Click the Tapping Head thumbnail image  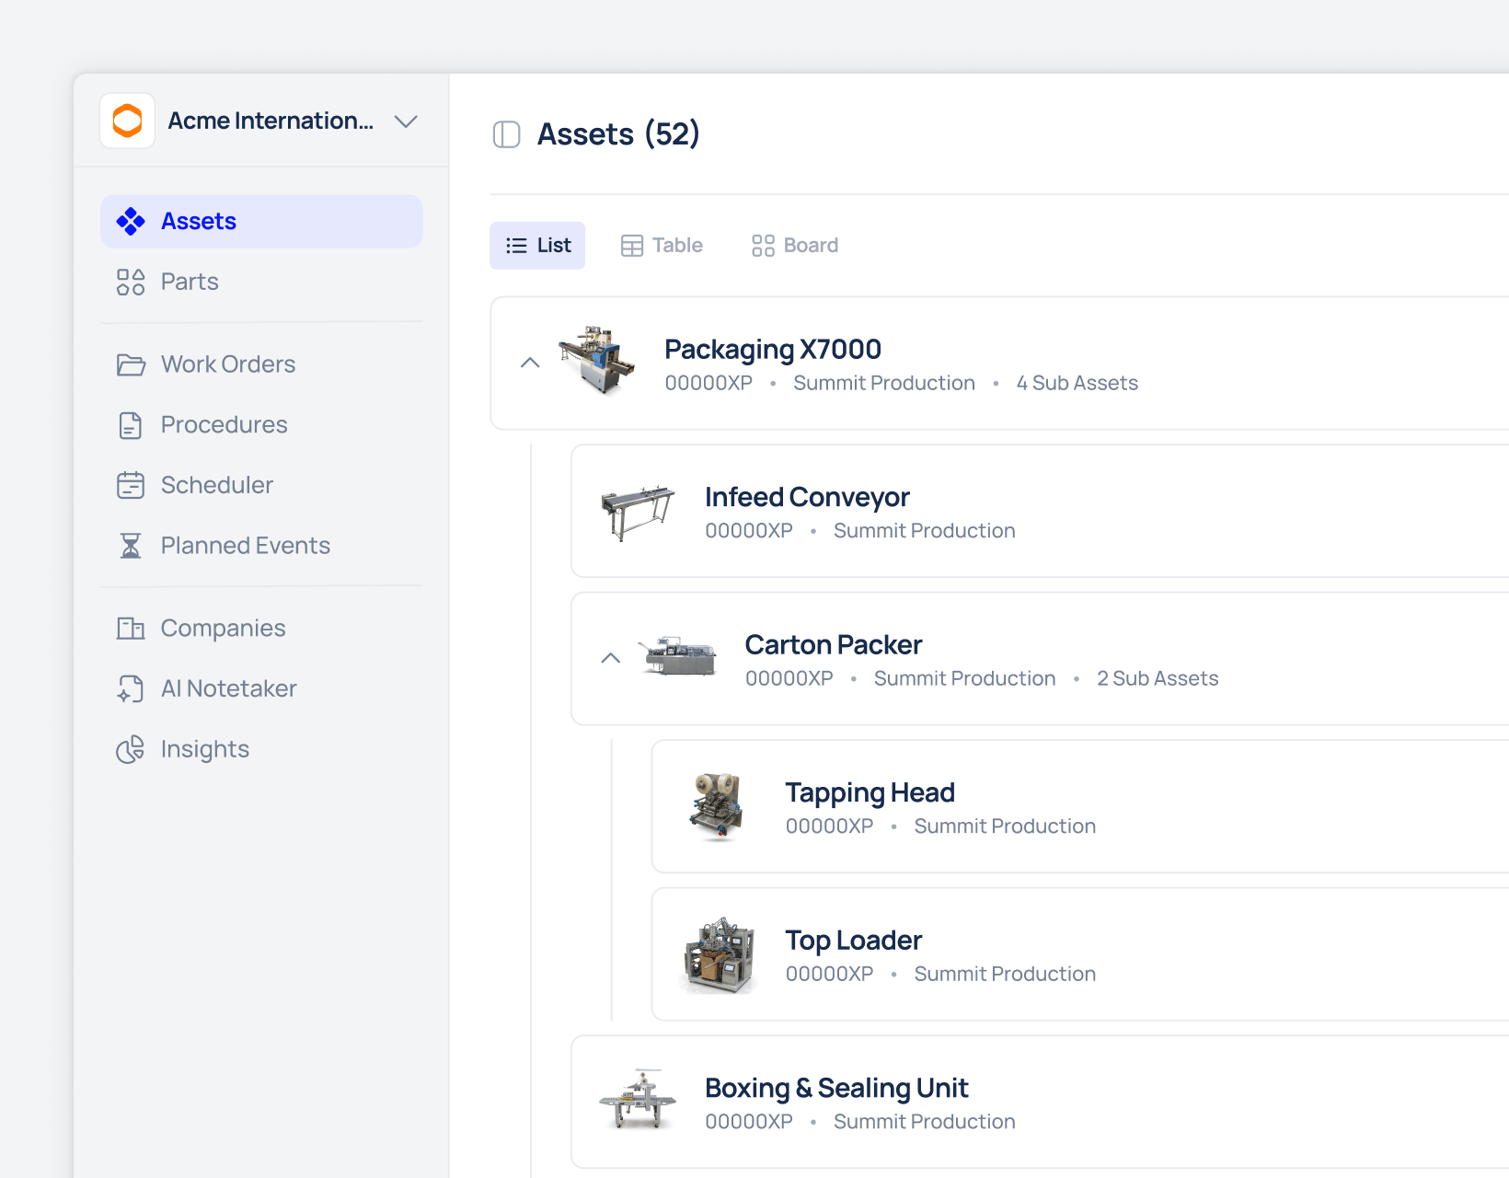718,806
